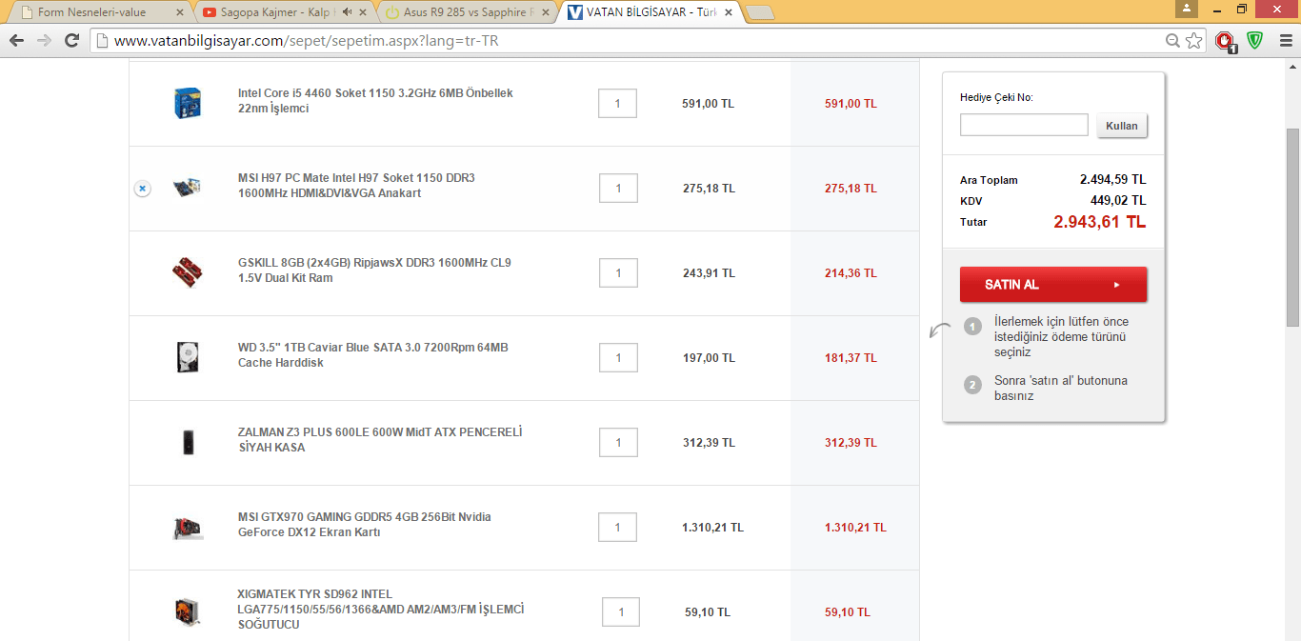Image resolution: width=1301 pixels, height=641 pixels.
Task: Click the 'Hediye Çeki No:' label
Action: pyautogui.click(x=996, y=97)
